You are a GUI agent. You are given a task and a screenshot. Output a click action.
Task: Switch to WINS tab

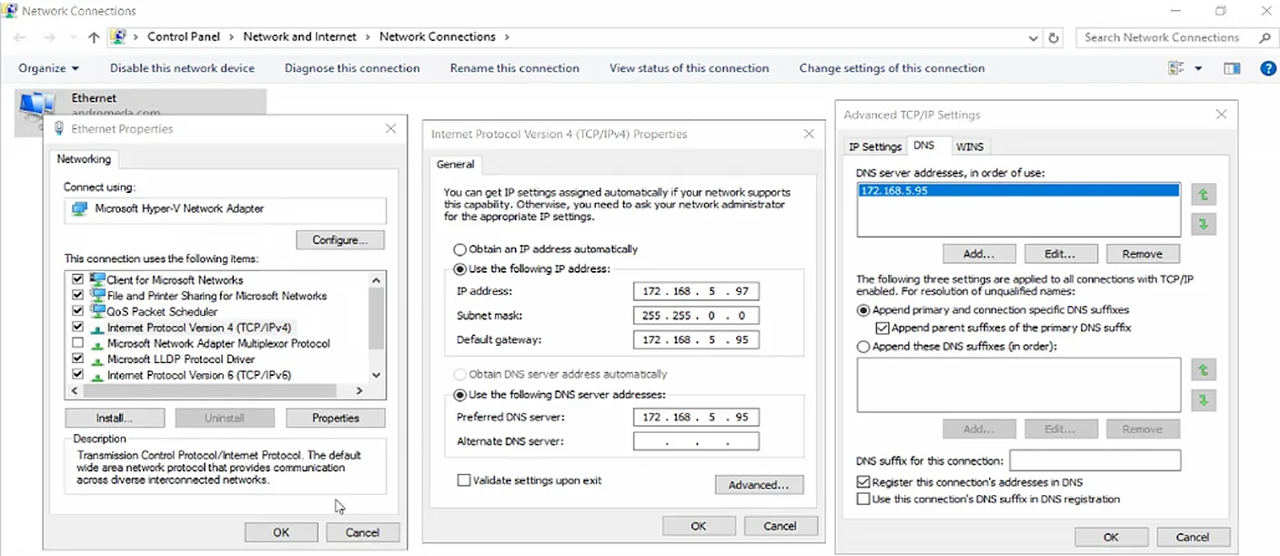(970, 147)
